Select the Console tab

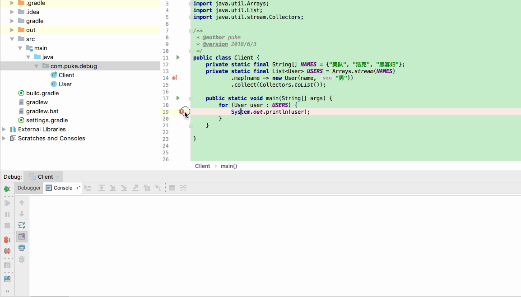(x=63, y=188)
